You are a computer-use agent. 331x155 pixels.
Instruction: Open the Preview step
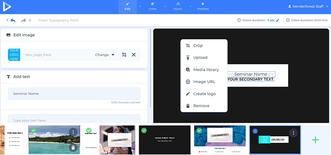click(x=203, y=7)
